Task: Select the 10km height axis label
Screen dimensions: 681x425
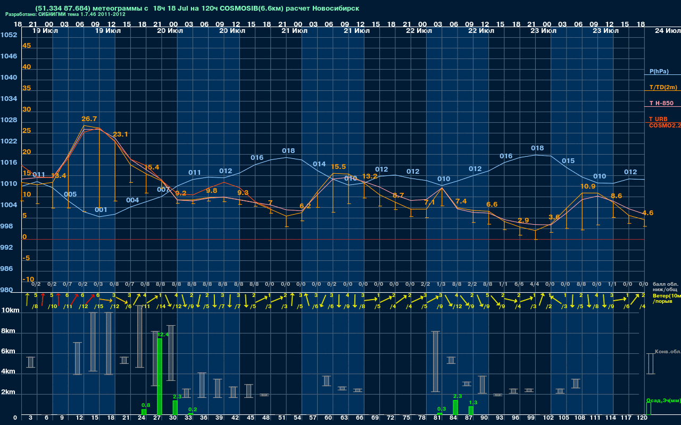Action: tap(11, 310)
